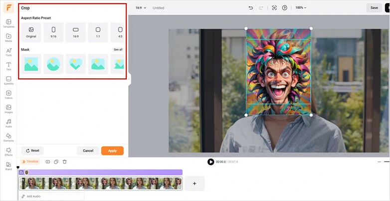
Task: Switch to Timeline view
Action: pos(30,162)
